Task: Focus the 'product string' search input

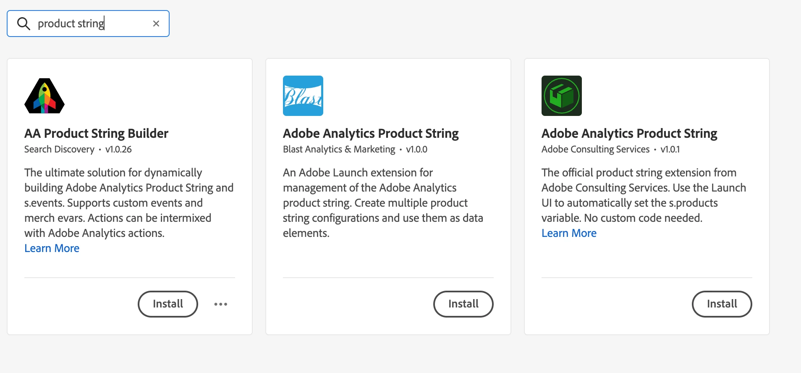Action: coord(92,24)
